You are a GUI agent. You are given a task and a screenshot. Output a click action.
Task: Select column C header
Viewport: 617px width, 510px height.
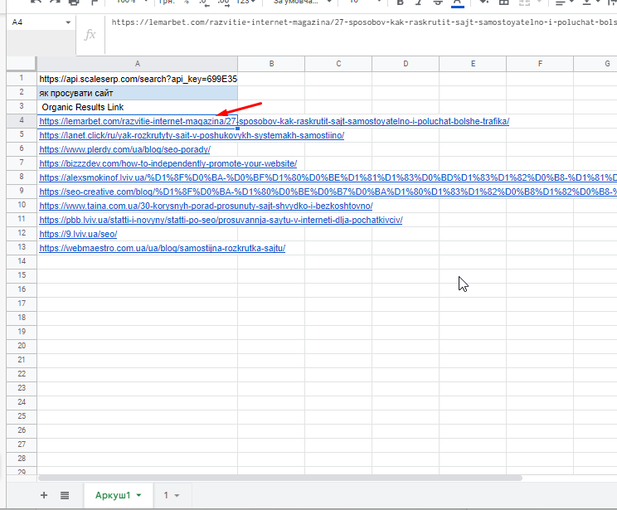click(x=338, y=63)
